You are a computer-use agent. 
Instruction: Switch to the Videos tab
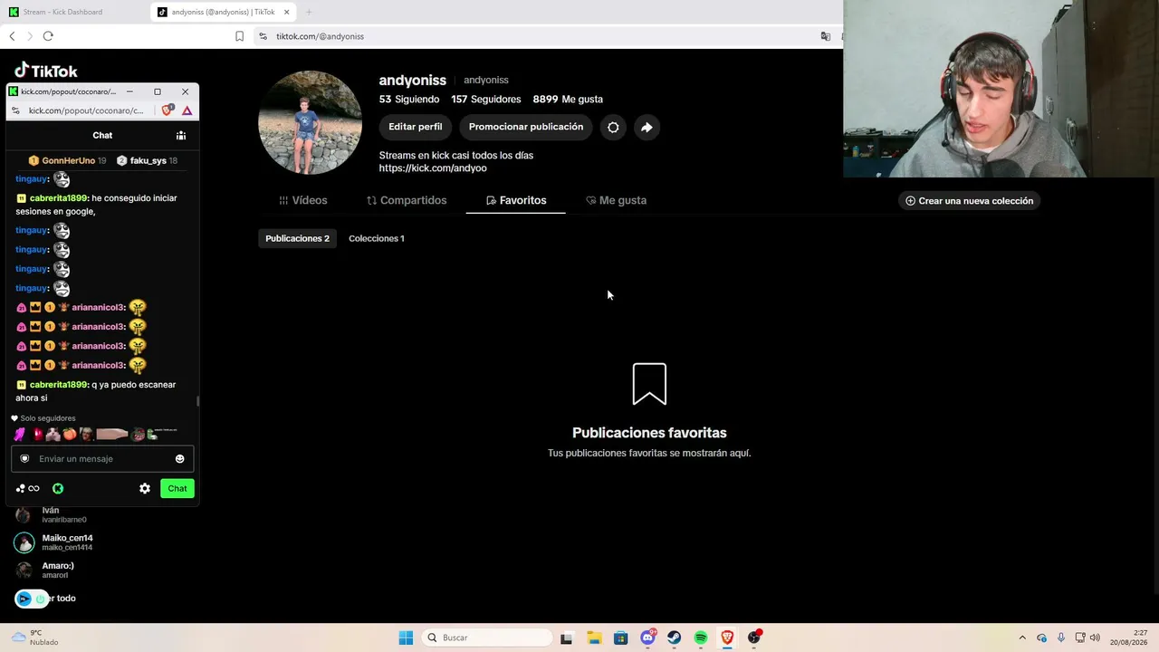tap(303, 200)
